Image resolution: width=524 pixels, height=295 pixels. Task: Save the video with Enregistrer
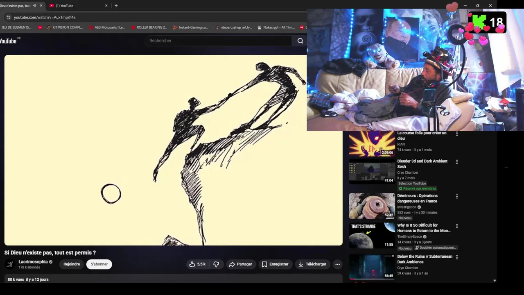(x=275, y=264)
